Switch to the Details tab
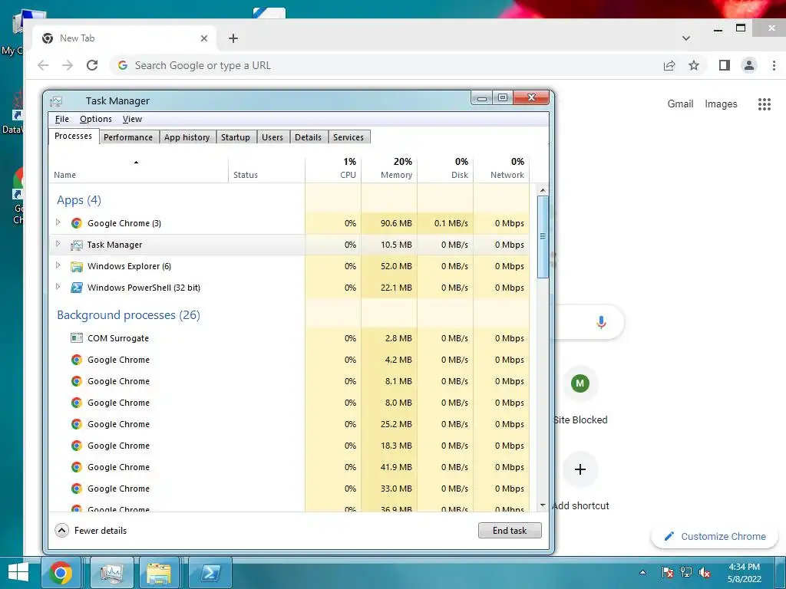This screenshot has width=786, height=589. [x=308, y=137]
